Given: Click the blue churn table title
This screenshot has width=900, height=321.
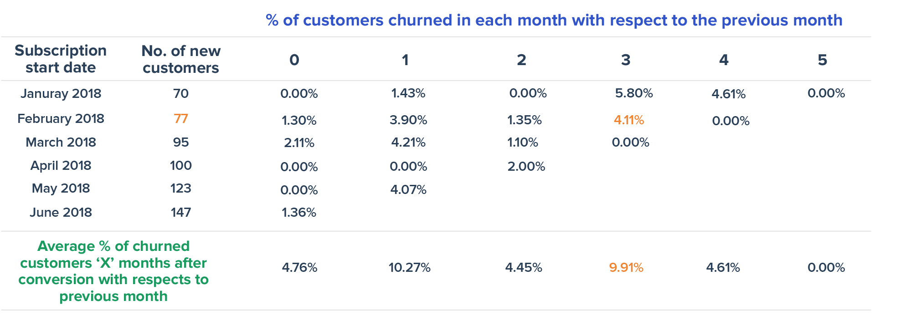Looking at the screenshot, I should click(554, 20).
